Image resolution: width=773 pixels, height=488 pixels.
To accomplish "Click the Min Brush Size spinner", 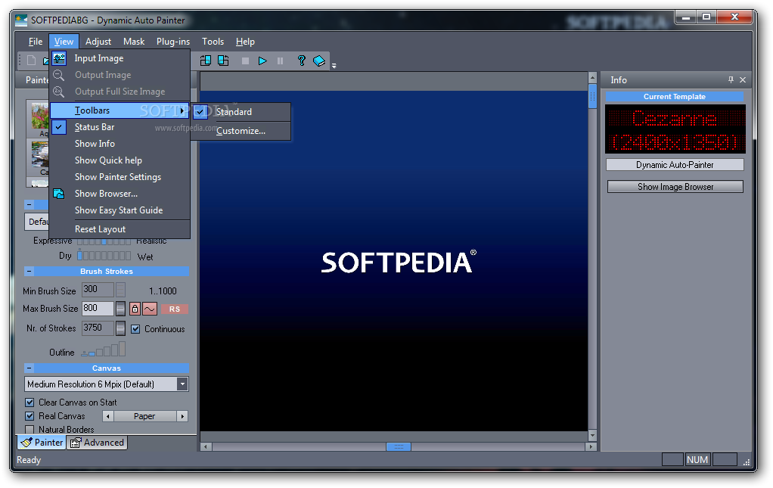I will [x=120, y=290].
